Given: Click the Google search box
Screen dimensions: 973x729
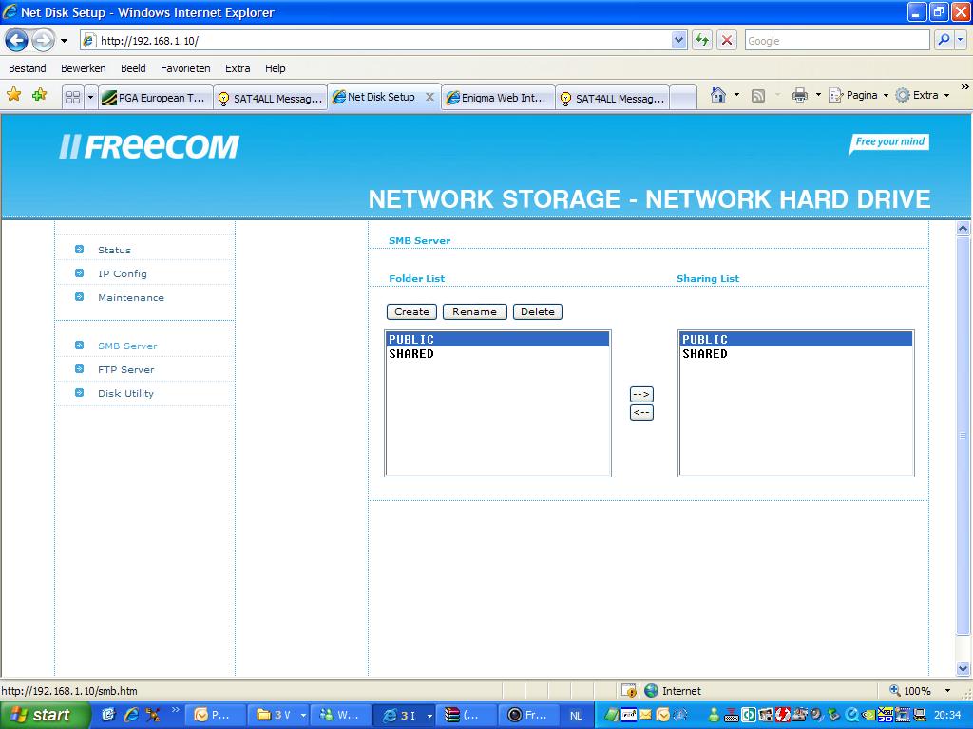Looking at the screenshot, I should point(836,41).
